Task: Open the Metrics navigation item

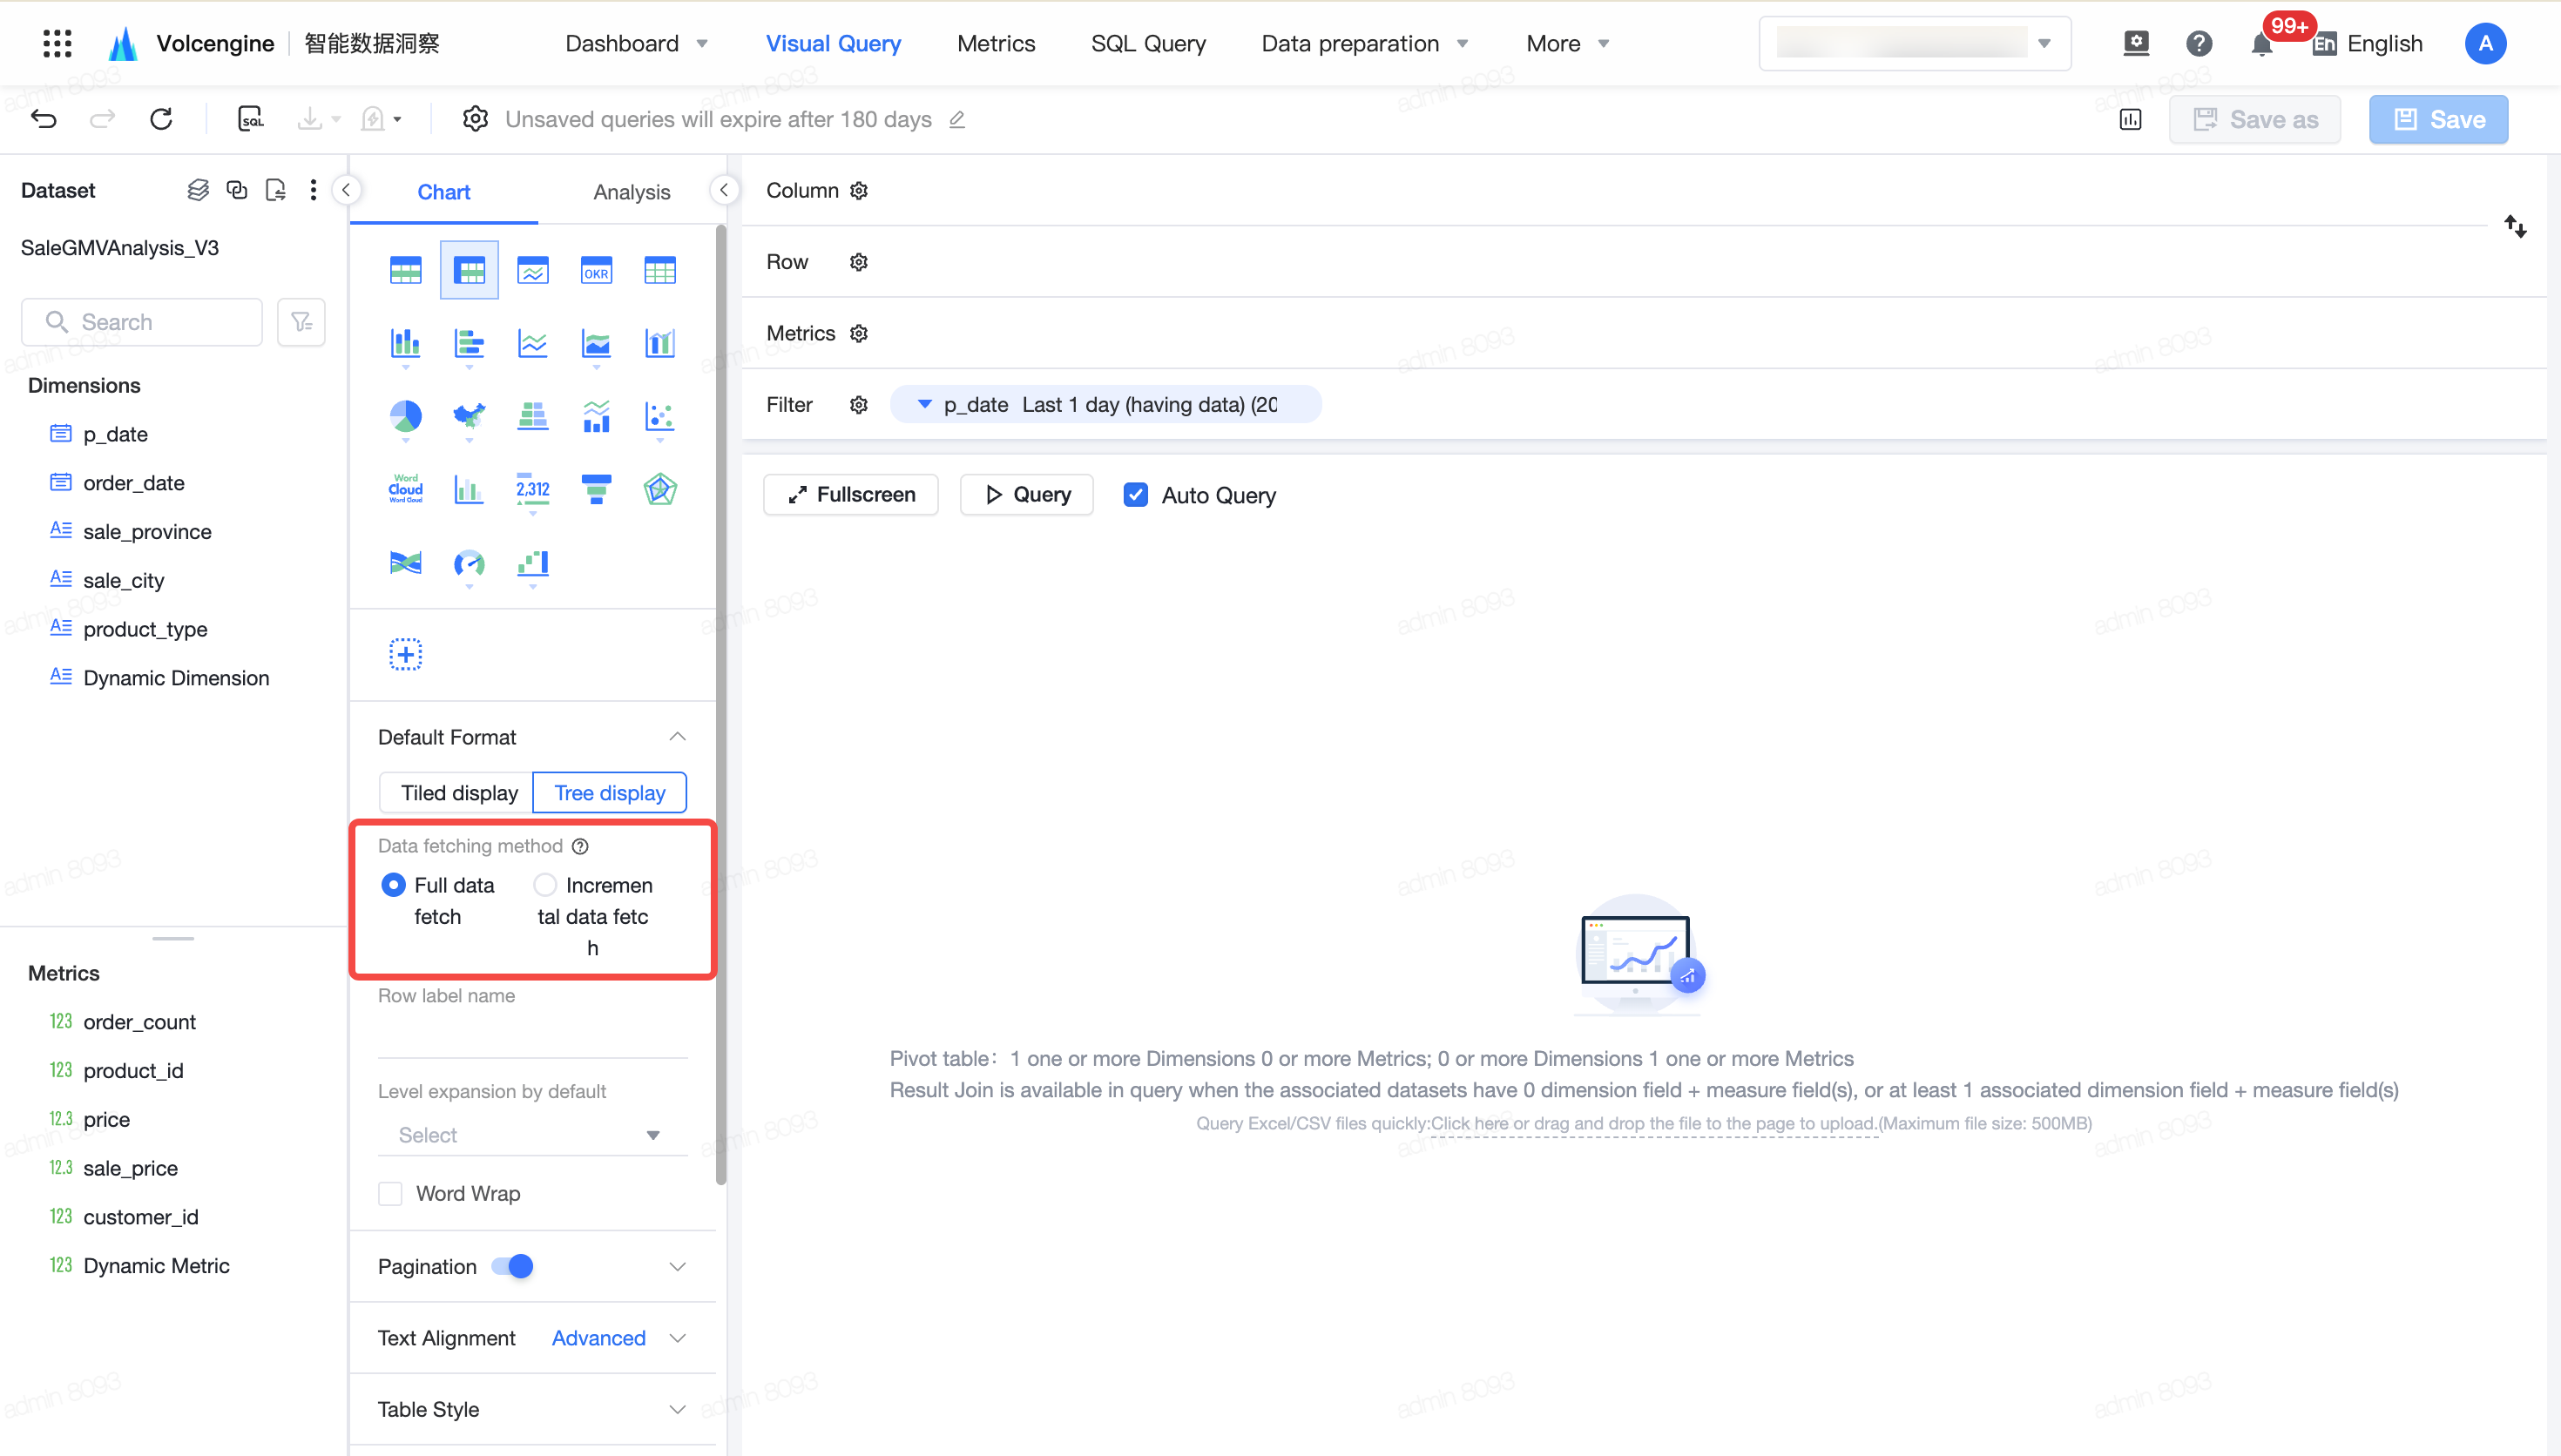Action: tap(996, 44)
